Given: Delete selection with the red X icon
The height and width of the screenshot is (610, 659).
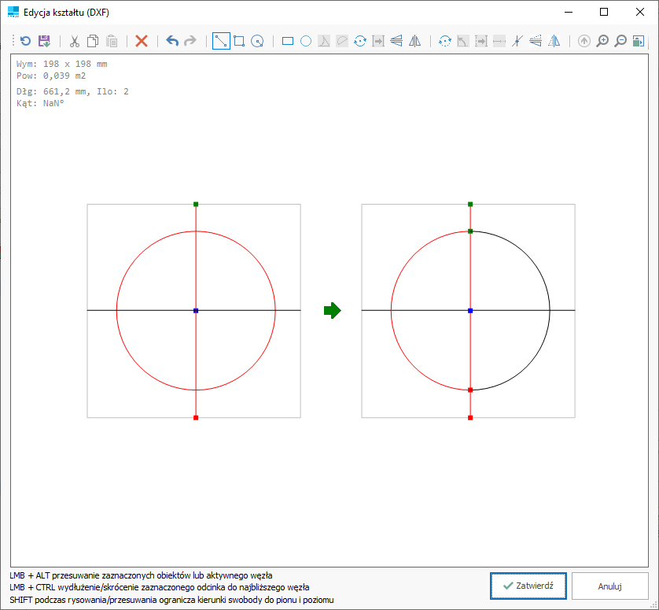Looking at the screenshot, I should point(142,41).
